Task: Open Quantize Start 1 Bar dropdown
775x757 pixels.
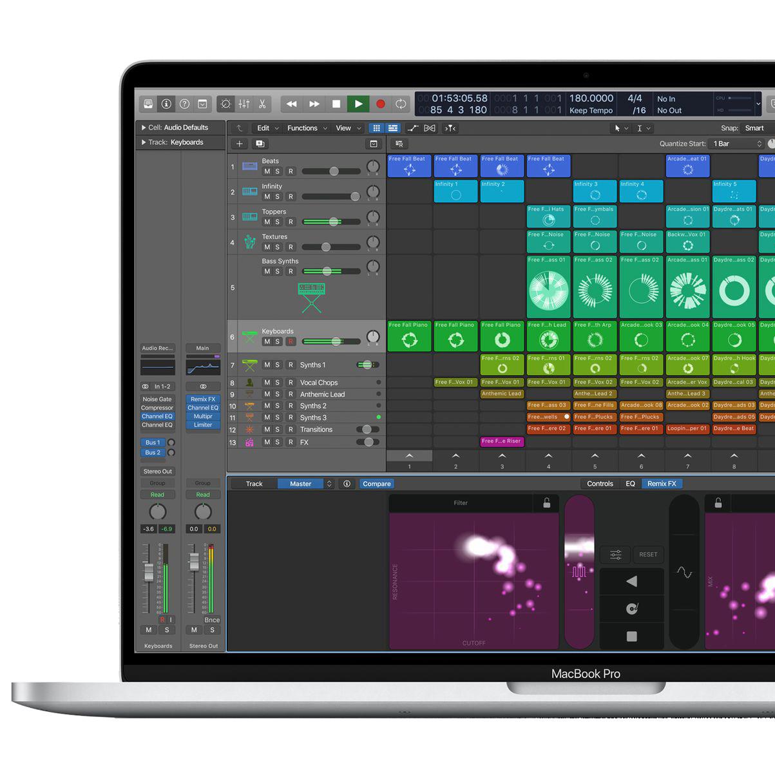Action: point(737,144)
